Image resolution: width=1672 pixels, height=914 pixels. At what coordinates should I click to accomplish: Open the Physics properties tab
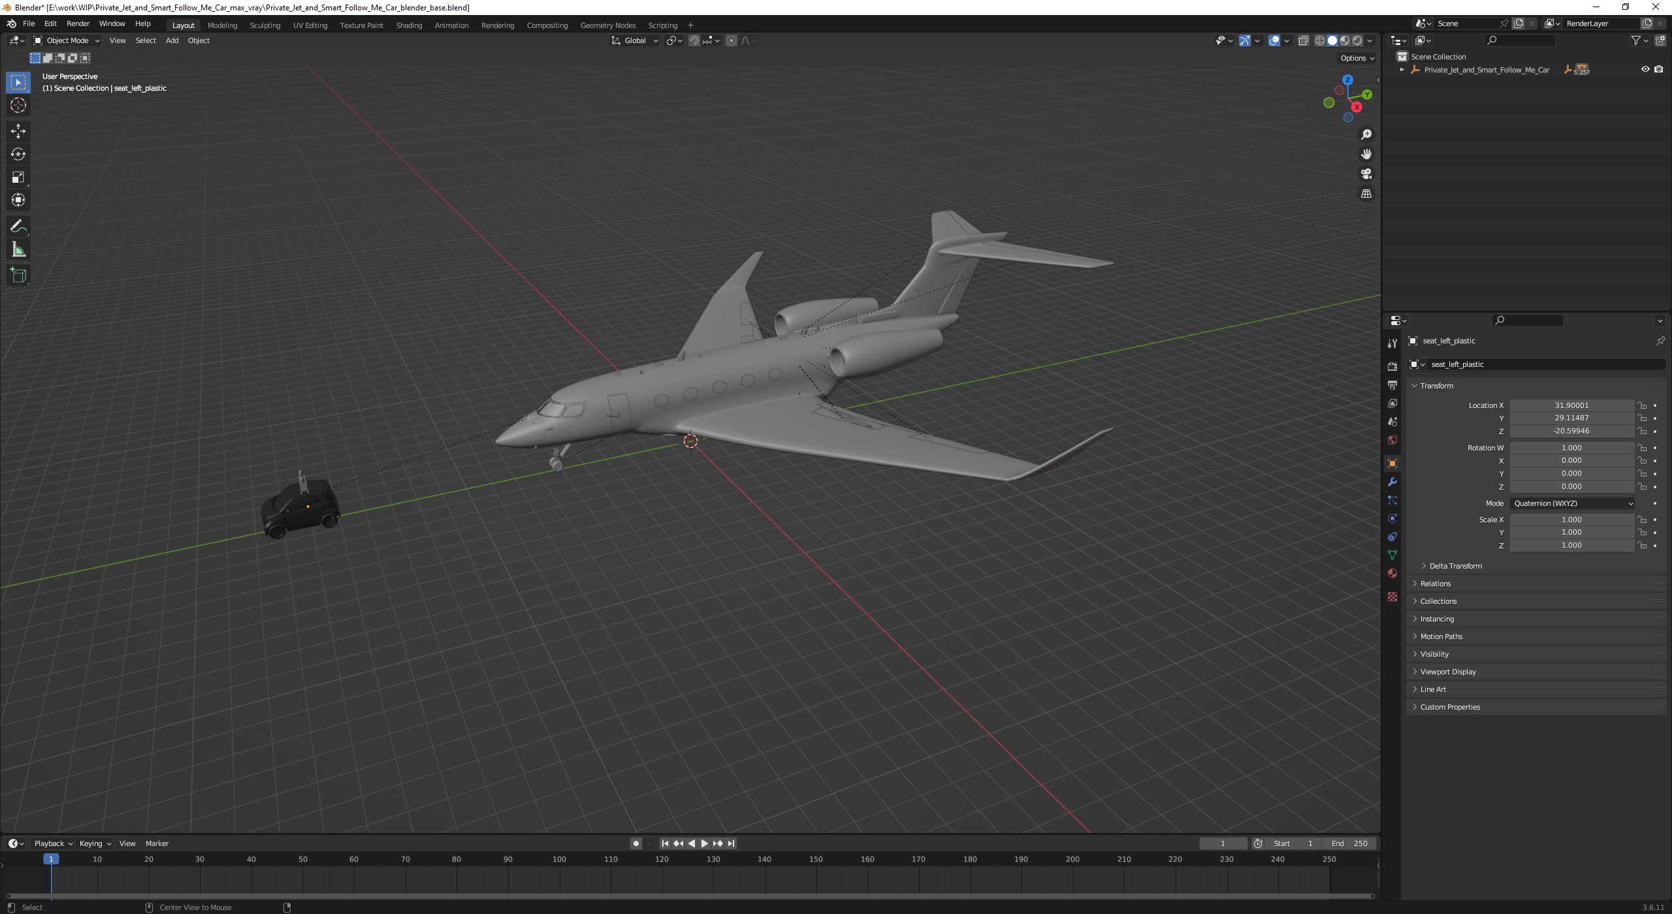[x=1392, y=518]
